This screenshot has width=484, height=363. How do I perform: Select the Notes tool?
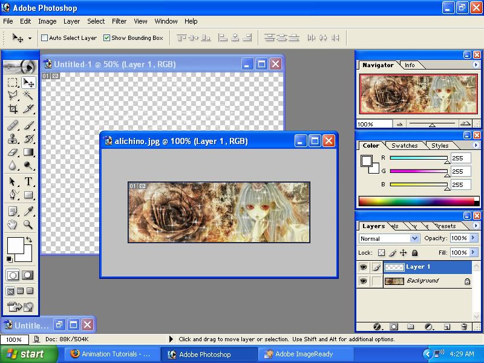(x=13, y=211)
